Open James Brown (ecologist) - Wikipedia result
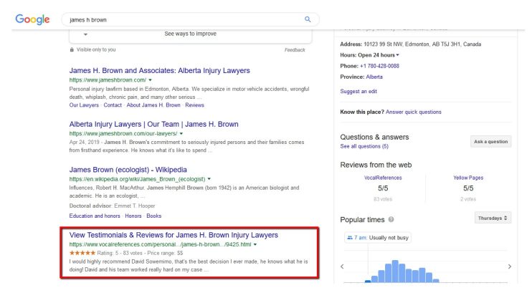Viewport: 532px width, 298px height. 128,170
